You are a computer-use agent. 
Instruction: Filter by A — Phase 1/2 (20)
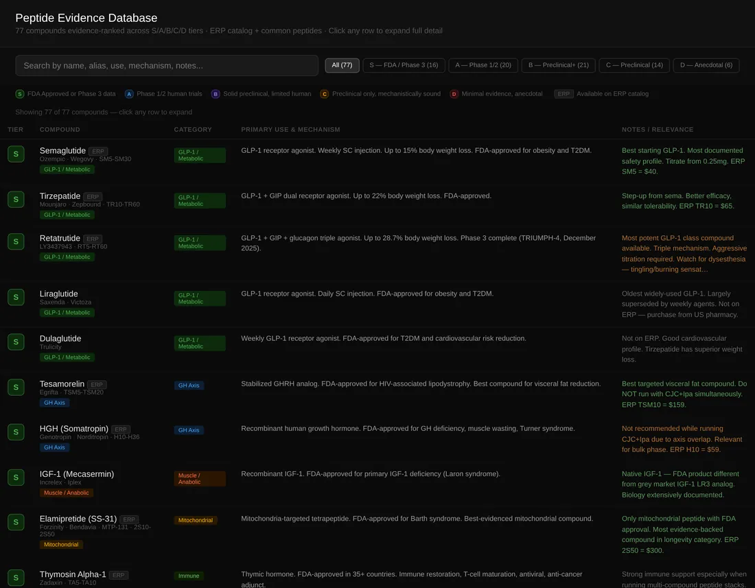(x=483, y=65)
